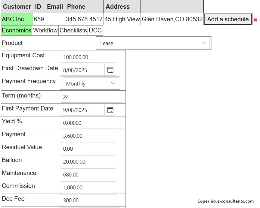Click the Yield % input field
Image resolution: width=260 pixels, height=208 pixels.
[x=91, y=123]
